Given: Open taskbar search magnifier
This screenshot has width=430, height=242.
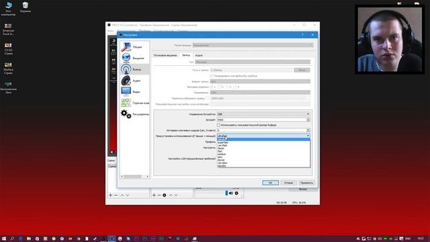Looking at the screenshot, I should coord(12,239).
